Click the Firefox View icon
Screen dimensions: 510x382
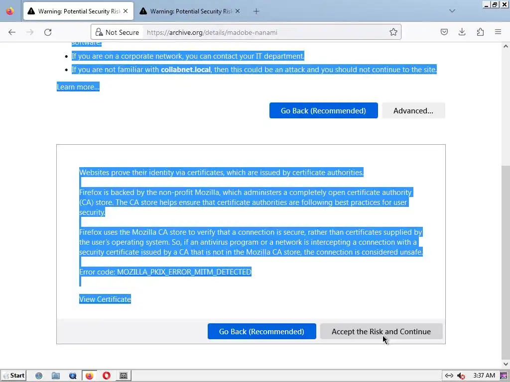(x=10, y=11)
